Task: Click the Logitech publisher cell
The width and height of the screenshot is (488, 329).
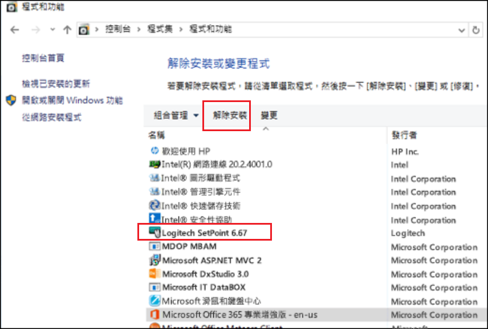Action: pos(408,233)
